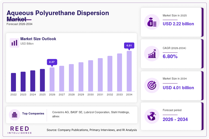Click the 2032 bar in the chart
Screen dimensions: 209x139
[110, 74]
